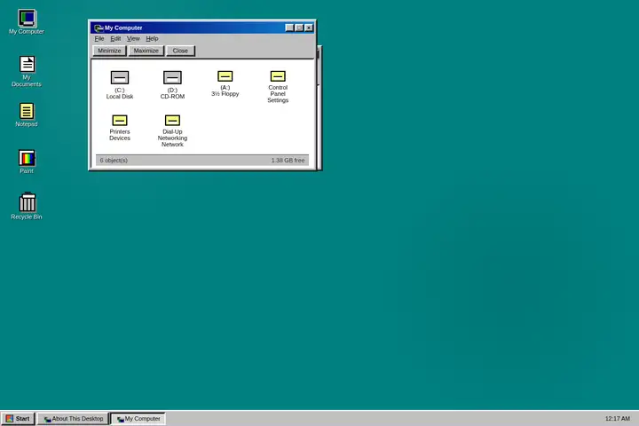Image resolution: width=639 pixels, height=426 pixels.
Task: Open the Control Panel Settings folder
Action: point(278,86)
